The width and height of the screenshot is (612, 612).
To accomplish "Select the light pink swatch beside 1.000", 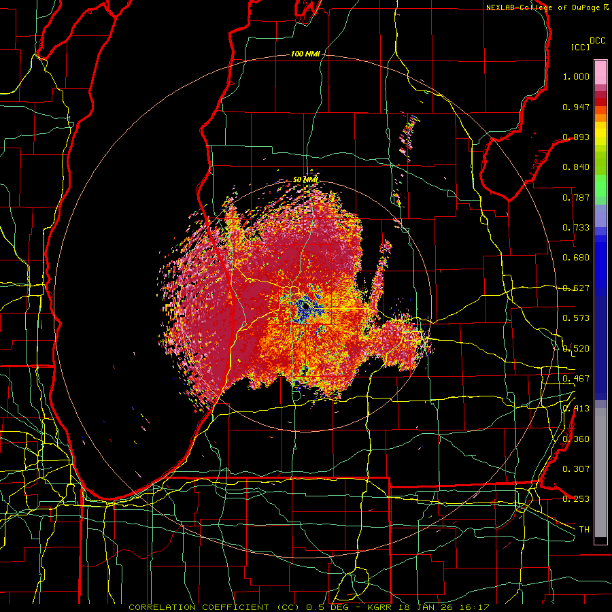I will (x=600, y=72).
